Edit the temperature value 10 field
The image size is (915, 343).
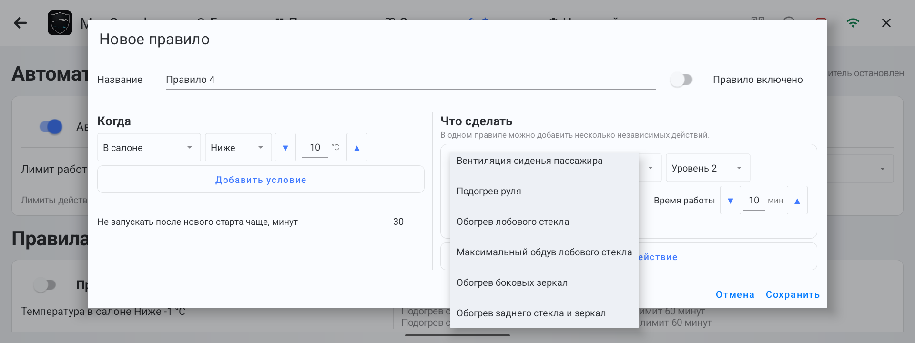click(x=315, y=148)
